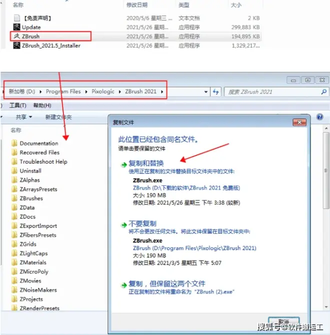Screen dimensions: 330x335
Task: Expand the arrow after Pixologic breadcrumb
Action: (x=119, y=92)
